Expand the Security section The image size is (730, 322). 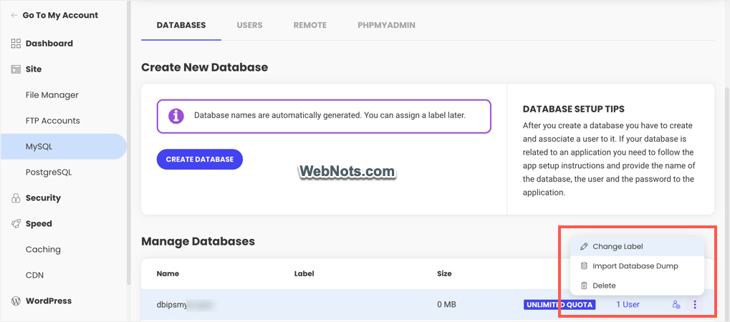point(43,198)
